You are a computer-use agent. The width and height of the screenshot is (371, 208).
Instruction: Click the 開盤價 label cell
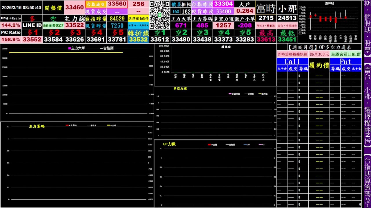pyautogui.click(x=53, y=8)
